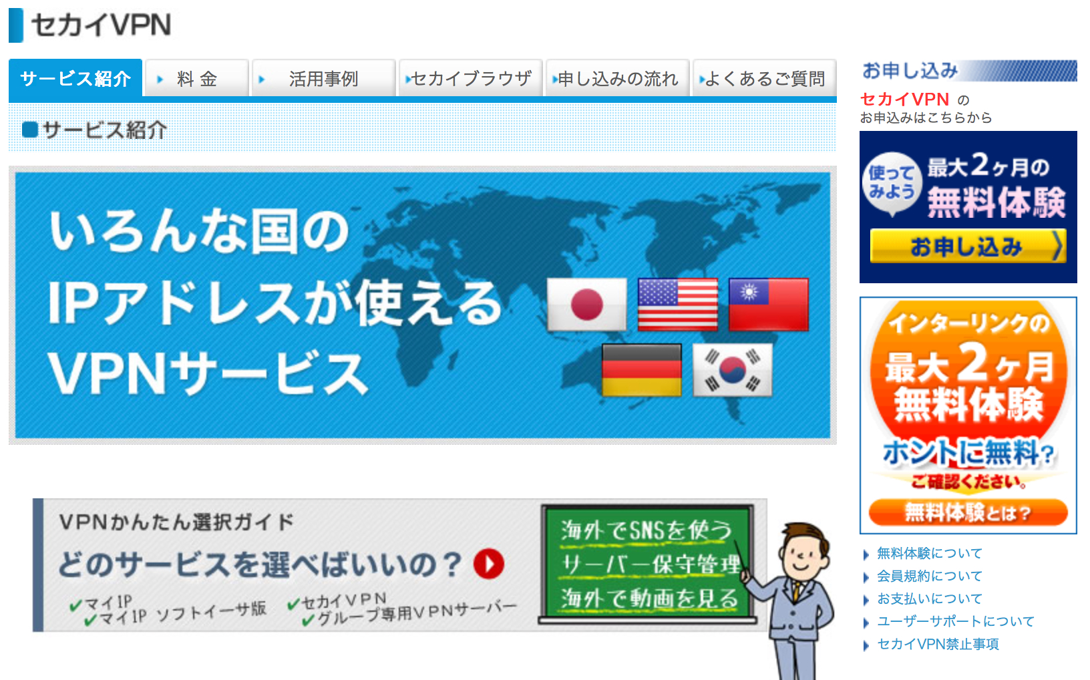Click the 海外でSNSを使う chalkboard line
Viewport: 1090px width, 680px height.
click(647, 530)
